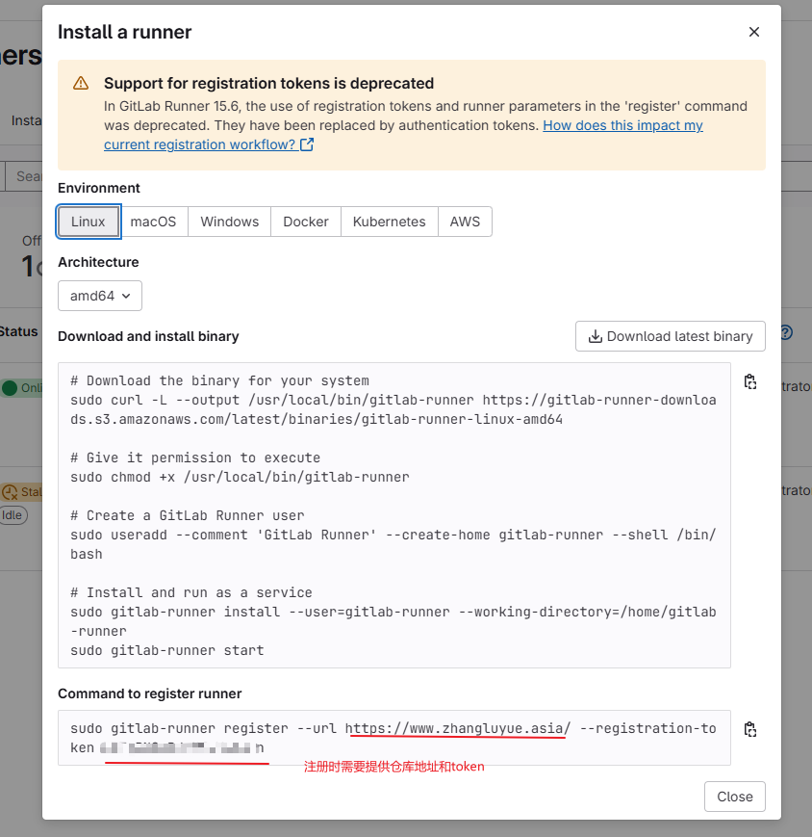Click the Close button at dialog bottom
This screenshot has height=837, width=812.
point(735,797)
